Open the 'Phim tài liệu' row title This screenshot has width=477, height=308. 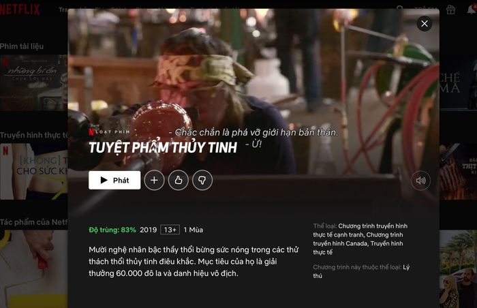point(22,46)
